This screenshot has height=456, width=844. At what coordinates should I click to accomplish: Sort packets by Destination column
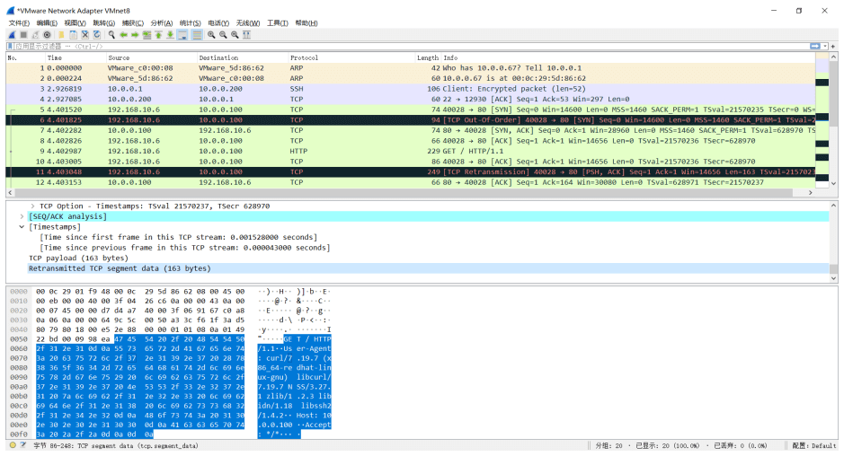tap(243, 57)
